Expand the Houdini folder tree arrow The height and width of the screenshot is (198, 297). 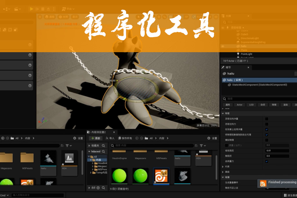tap(93, 163)
